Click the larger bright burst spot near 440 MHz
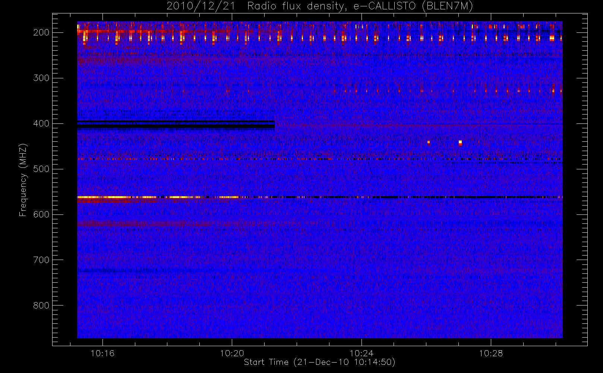 click(460, 143)
